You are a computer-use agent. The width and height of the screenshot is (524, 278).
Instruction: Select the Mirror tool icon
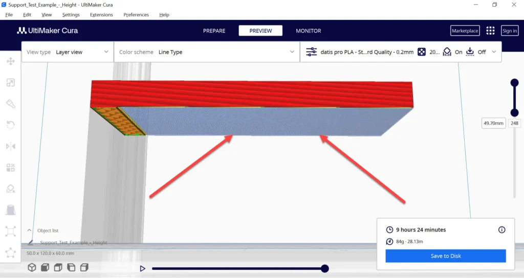click(10, 146)
